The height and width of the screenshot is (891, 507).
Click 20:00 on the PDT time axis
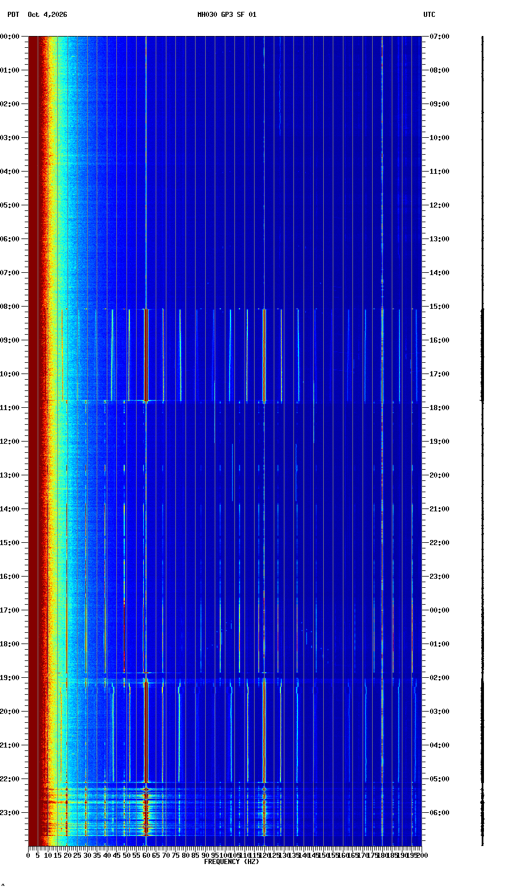point(10,712)
